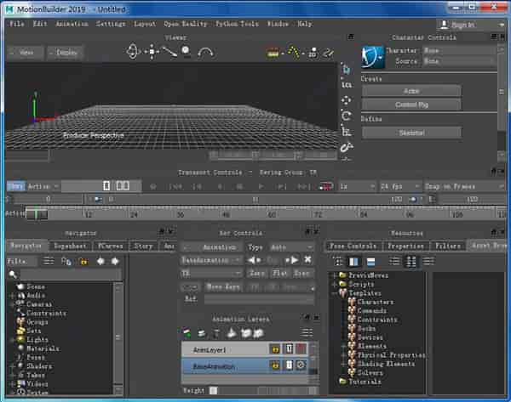Viewport: 511px width, 402px height.
Task: Click the next keyframe arrow in Key Controls
Action: pyautogui.click(x=295, y=259)
